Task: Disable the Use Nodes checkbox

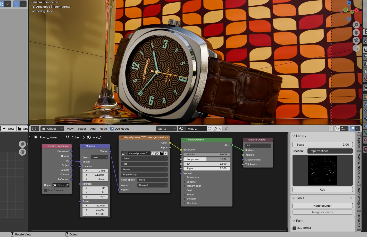Action: [112, 129]
